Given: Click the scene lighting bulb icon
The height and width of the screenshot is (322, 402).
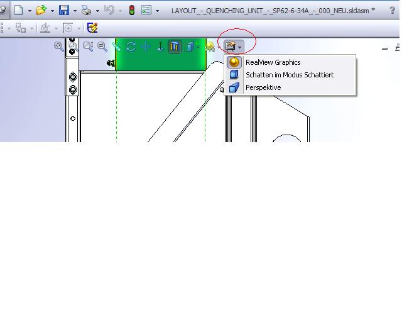Looking at the screenshot, I should click(x=210, y=47).
